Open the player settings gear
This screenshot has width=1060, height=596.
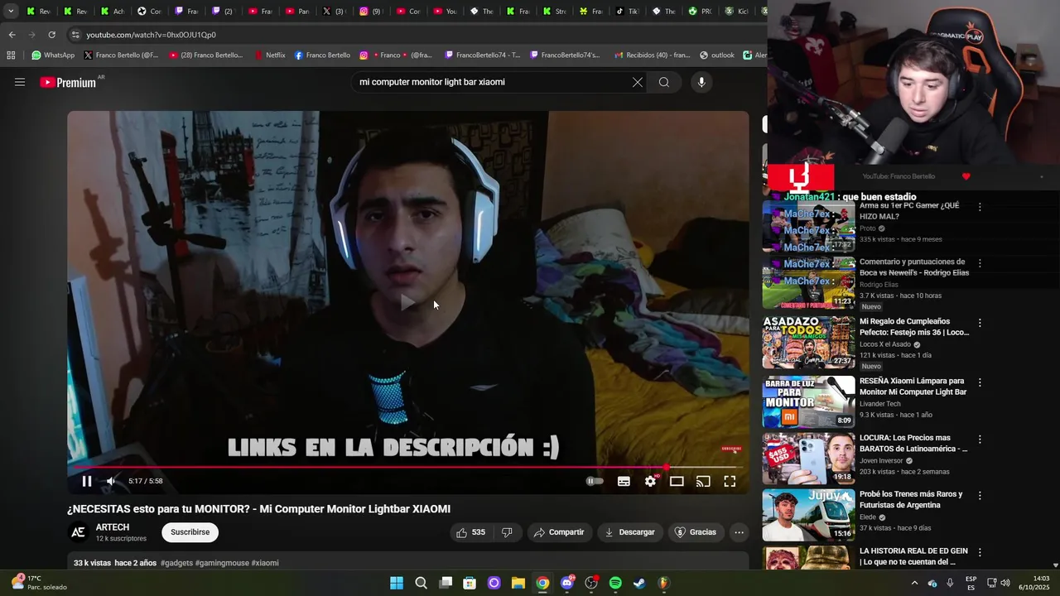(651, 481)
